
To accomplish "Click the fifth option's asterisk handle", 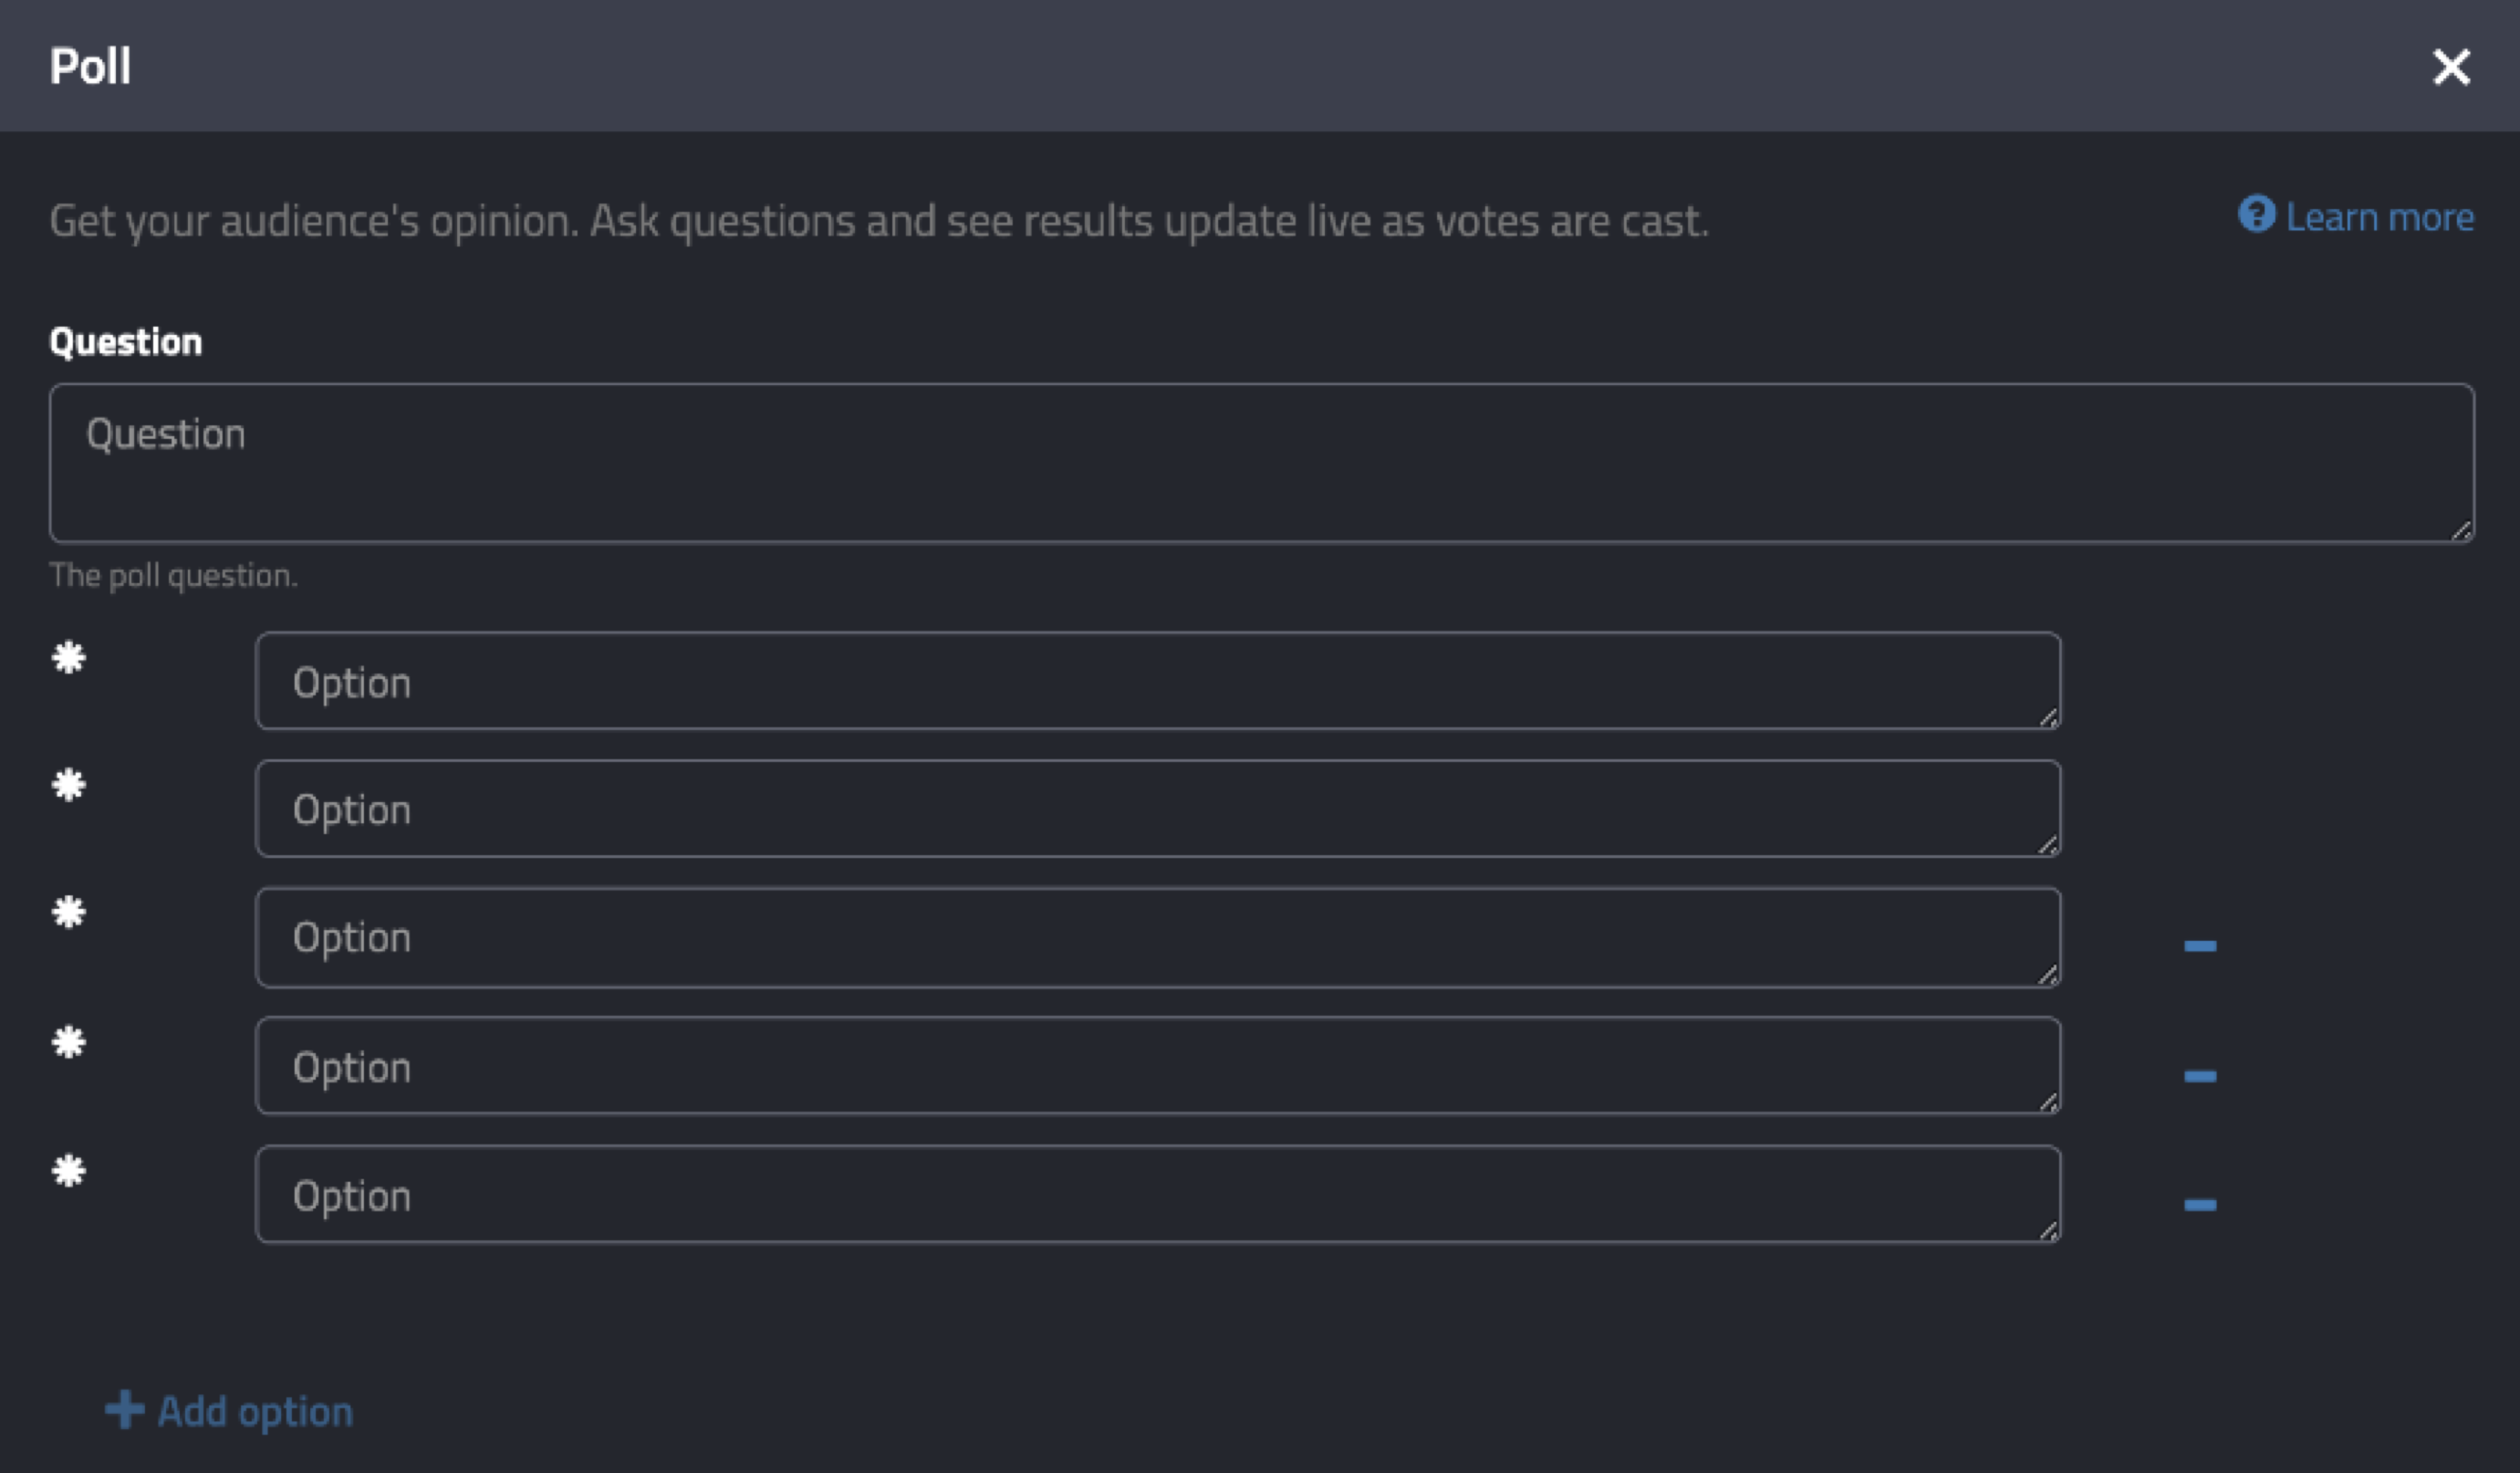I will tap(69, 1171).
